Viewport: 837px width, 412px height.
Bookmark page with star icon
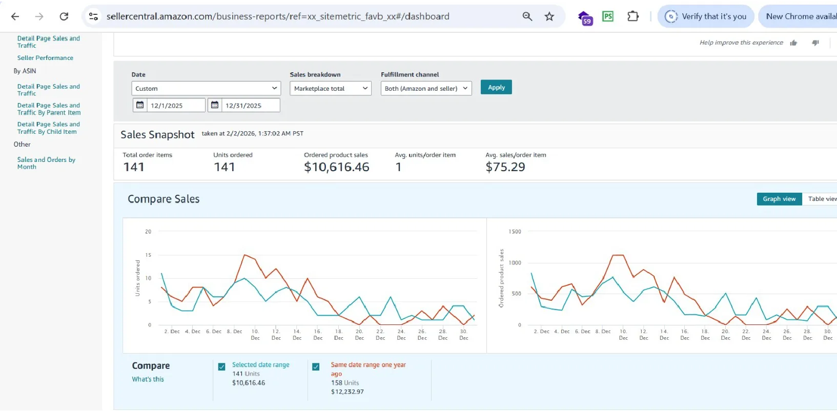tap(549, 16)
